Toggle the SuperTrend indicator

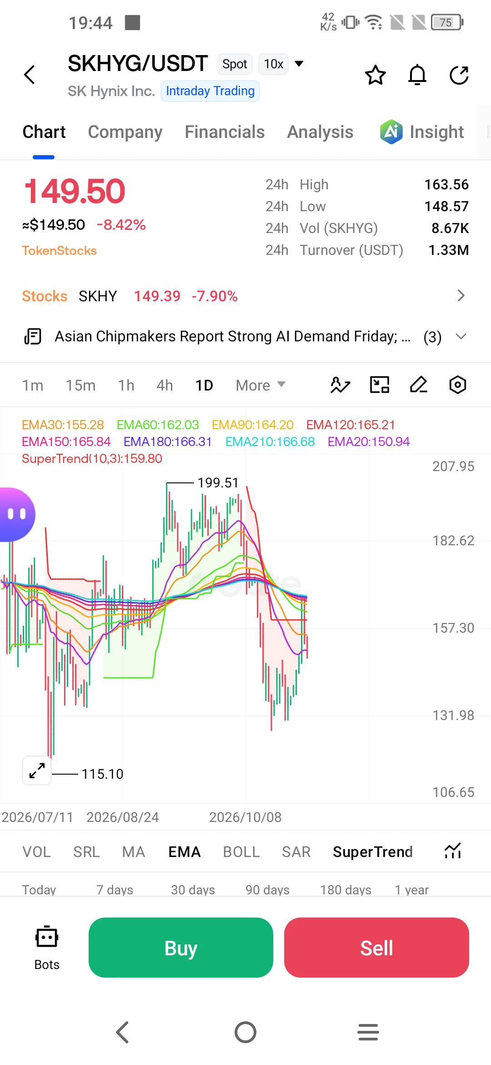(373, 852)
